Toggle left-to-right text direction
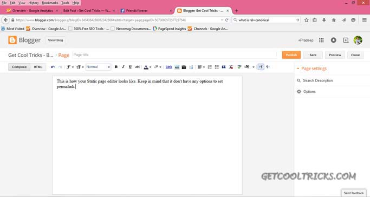Viewport: 370px width, 197px height. coord(261,67)
